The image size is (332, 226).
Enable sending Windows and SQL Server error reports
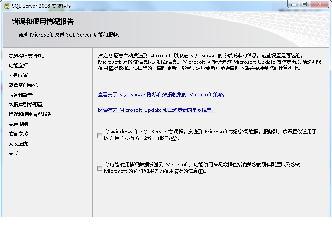coord(100,135)
